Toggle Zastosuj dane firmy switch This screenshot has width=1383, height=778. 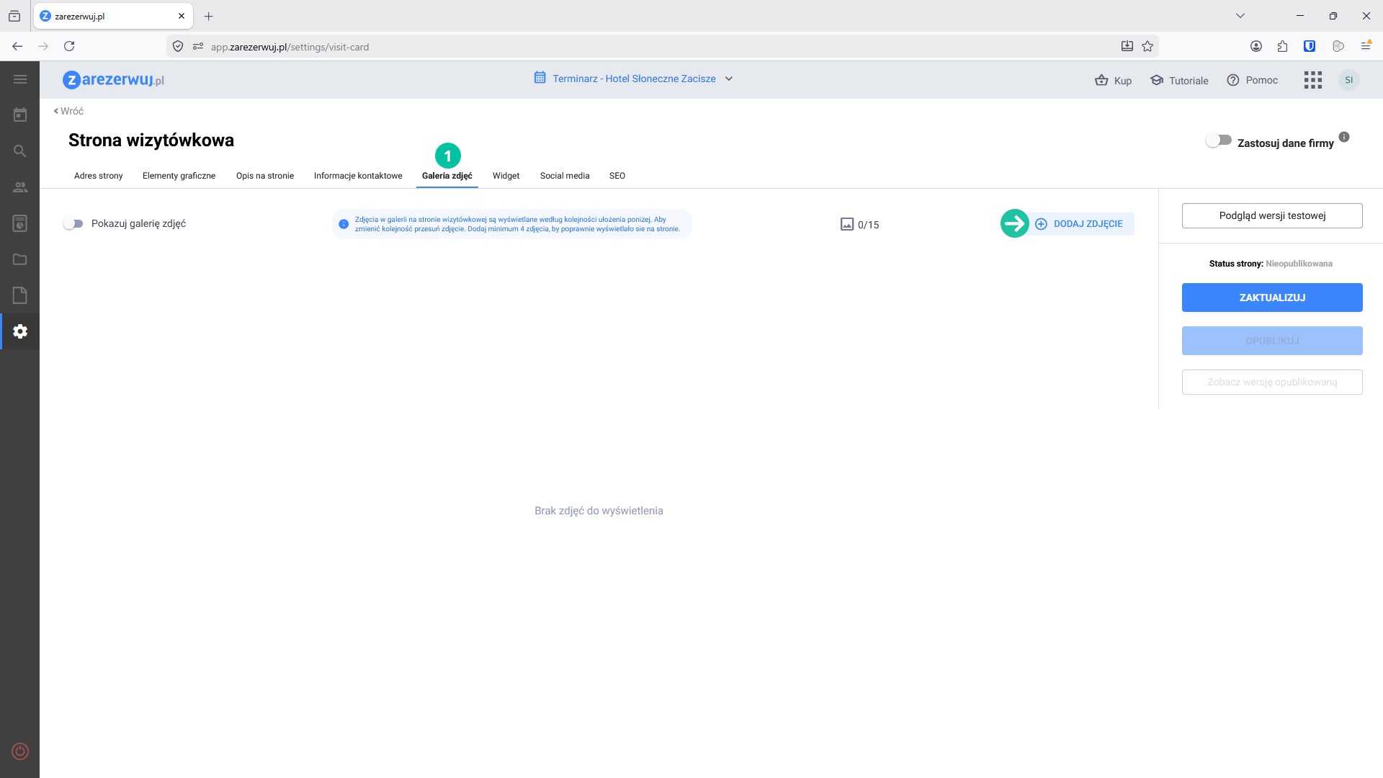click(1219, 140)
